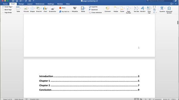Insert an Equation
179x100 pixels.
tap(162, 9)
